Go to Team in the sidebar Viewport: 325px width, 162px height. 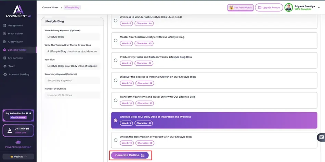(12, 66)
